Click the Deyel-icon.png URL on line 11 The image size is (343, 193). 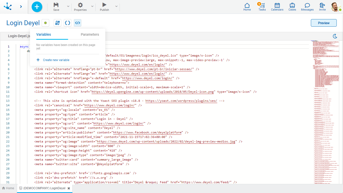coord(153,92)
